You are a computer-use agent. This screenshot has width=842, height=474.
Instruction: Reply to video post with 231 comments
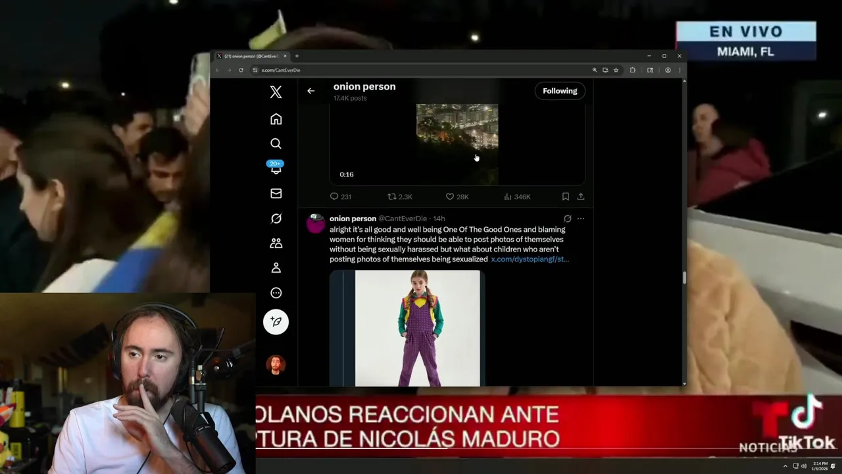click(x=340, y=196)
